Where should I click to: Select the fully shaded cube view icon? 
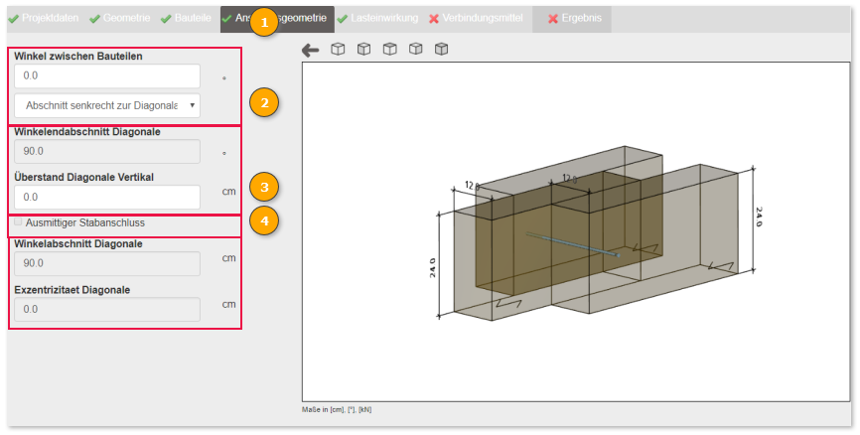coord(442,49)
